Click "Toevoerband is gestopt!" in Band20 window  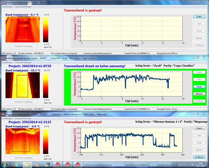point(83,122)
